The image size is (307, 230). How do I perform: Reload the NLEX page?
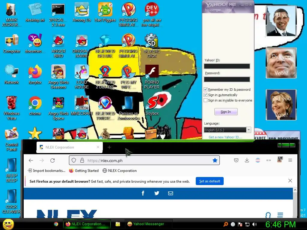[x=52, y=161]
